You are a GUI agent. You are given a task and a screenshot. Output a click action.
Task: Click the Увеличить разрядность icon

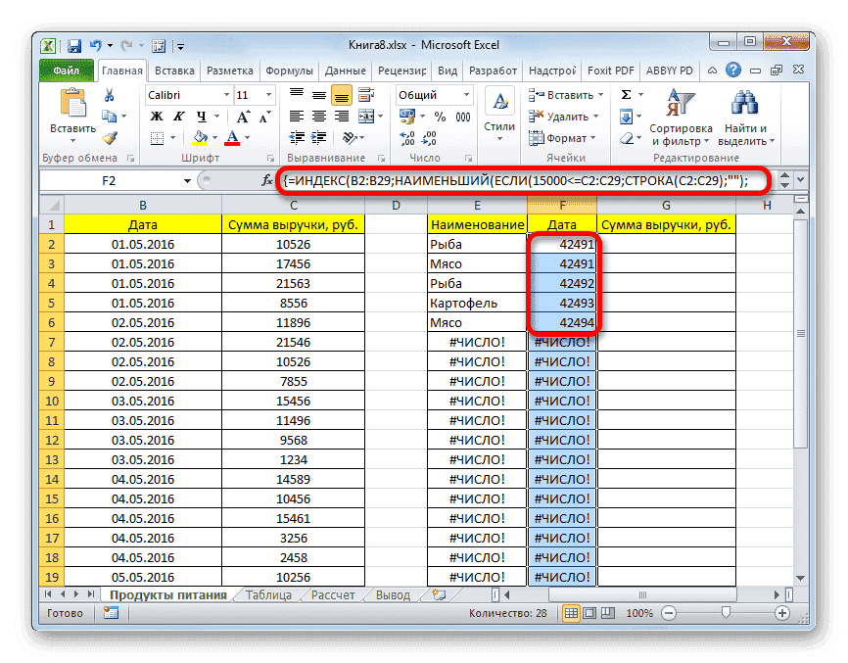click(407, 137)
